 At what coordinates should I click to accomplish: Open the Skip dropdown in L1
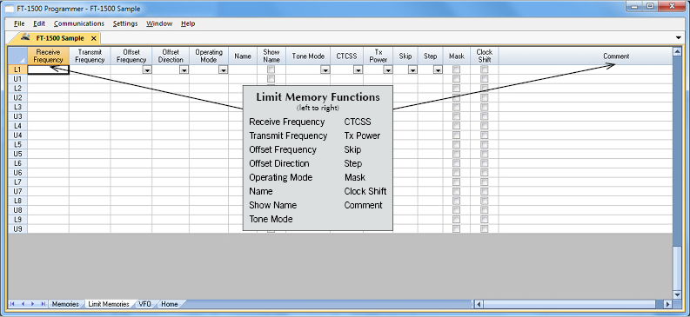[x=412, y=69]
